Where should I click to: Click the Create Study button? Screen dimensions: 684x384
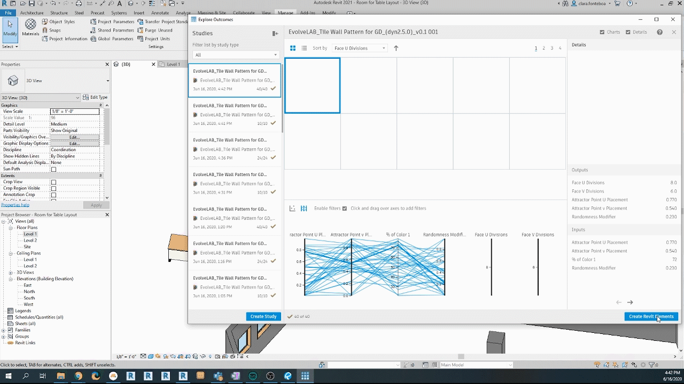click(263, 316)
